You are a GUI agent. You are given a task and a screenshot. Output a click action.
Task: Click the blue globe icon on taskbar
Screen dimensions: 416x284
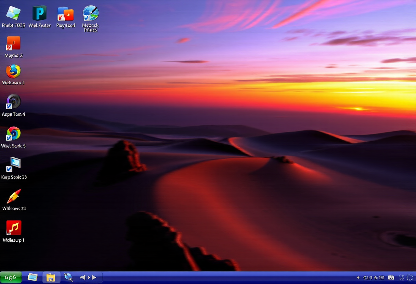coord(68,277)
